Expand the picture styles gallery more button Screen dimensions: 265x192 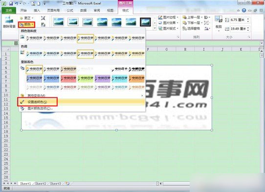click(155, 28)
